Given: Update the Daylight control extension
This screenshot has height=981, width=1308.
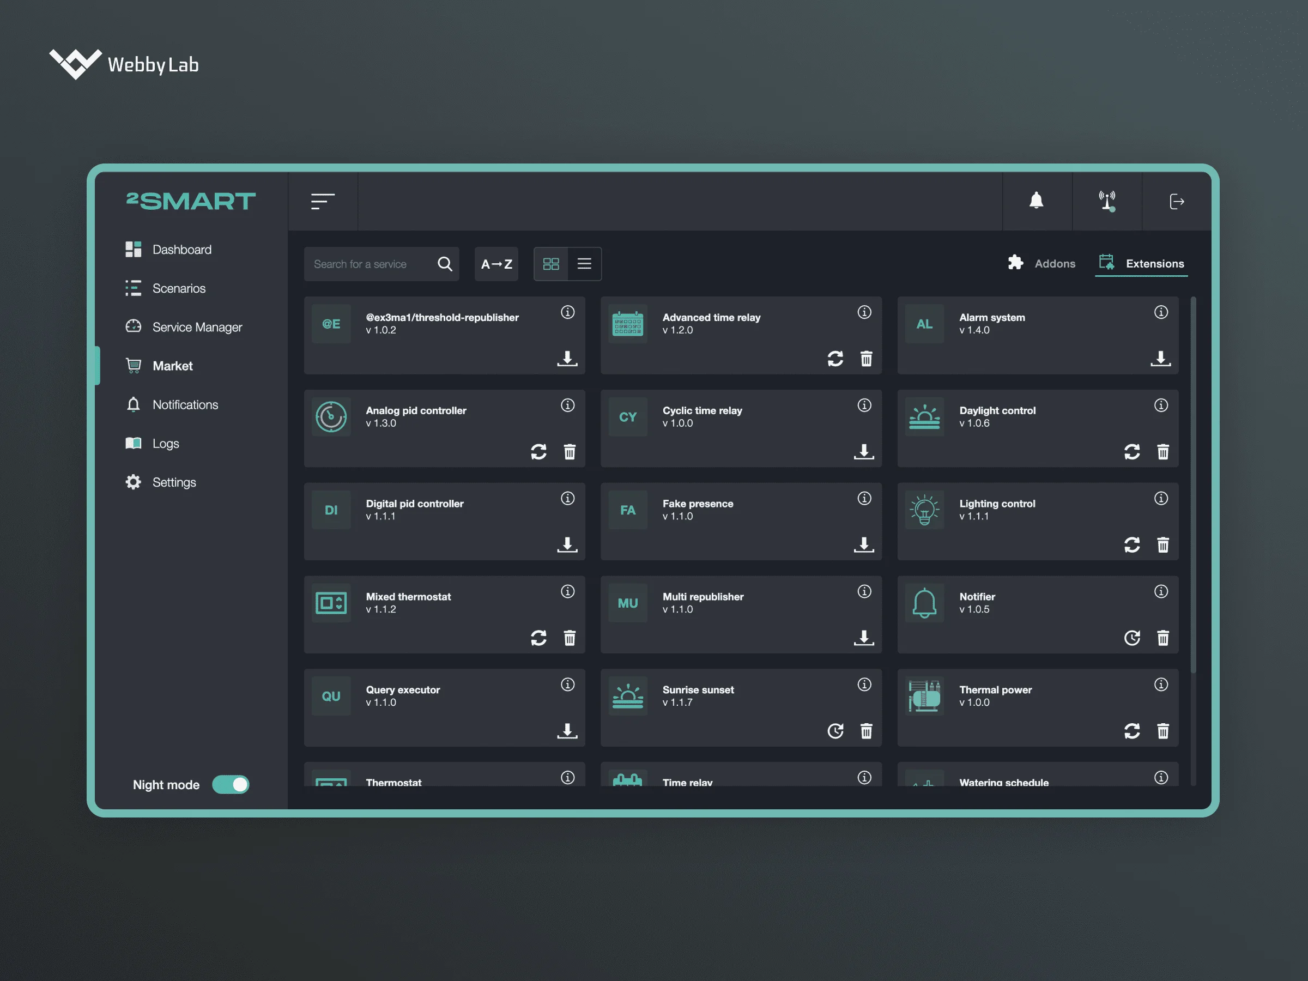Looking at the screenshot, I should [x=1133, y=452].
